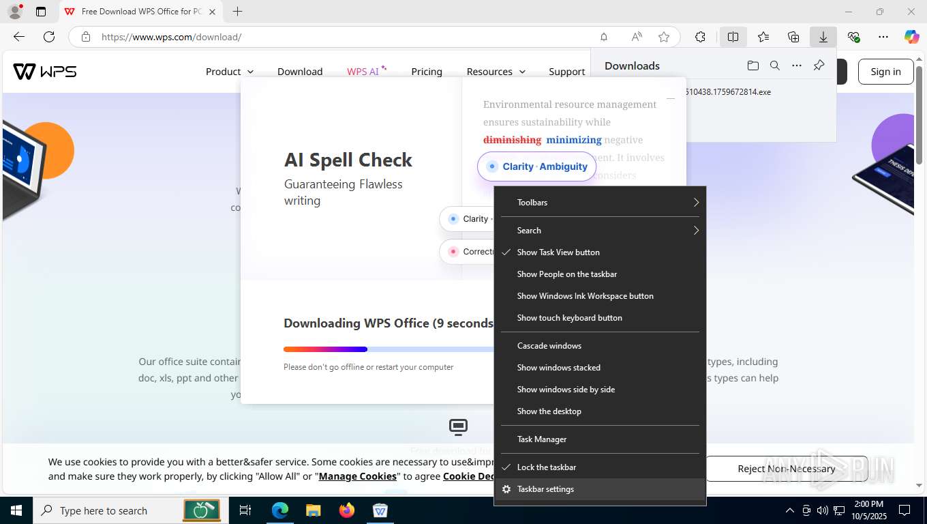Choose Show the desktop
Image resolution: width=927 pixels, height=524 pixels.
(600, 411)
